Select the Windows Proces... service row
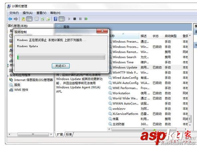 point(148,47)
